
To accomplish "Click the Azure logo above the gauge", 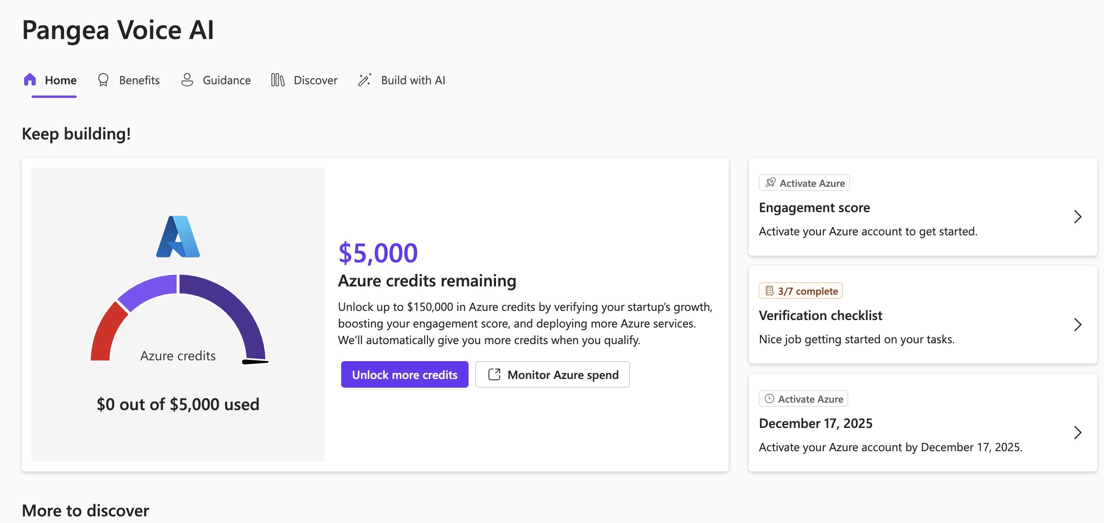I will (178, 237).
